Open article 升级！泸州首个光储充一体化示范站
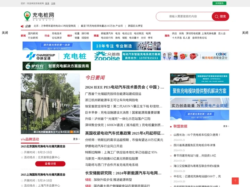250x187 pixels. coord(117,119)
